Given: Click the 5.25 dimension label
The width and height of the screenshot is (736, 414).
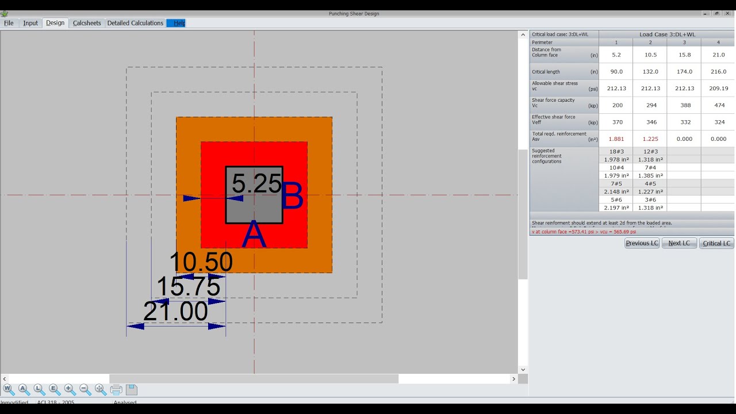Looking at the screenshot, I should tap(256, 183).
